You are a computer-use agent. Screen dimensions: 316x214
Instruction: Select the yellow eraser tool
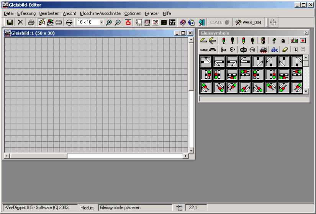[285, 49]
